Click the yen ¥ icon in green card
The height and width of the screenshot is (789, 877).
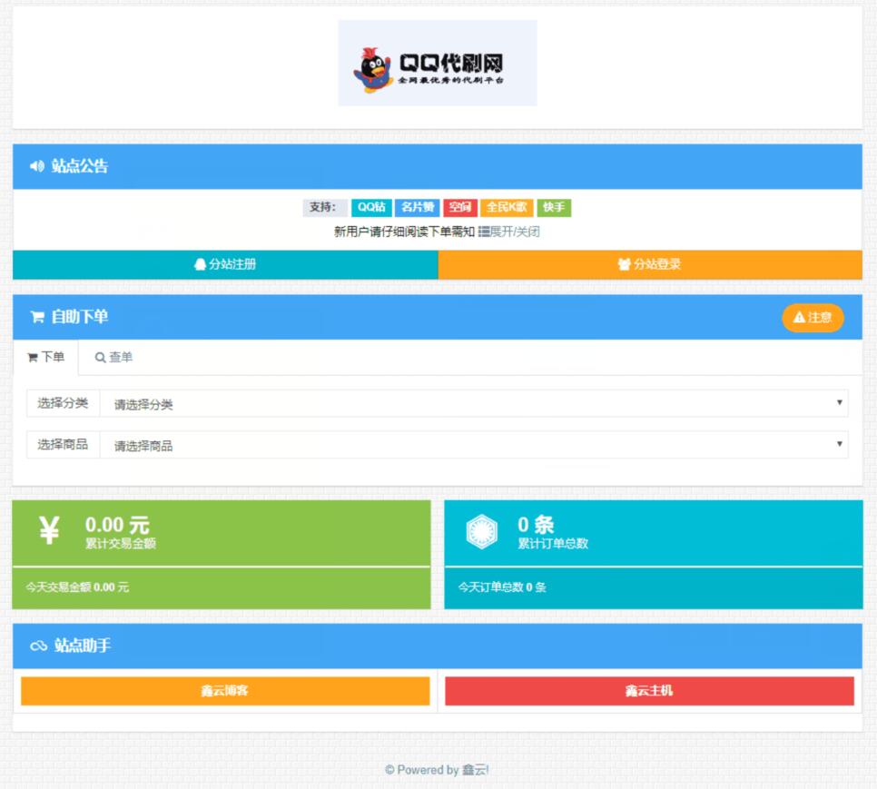pyautogui.click(x=49, y=530)
